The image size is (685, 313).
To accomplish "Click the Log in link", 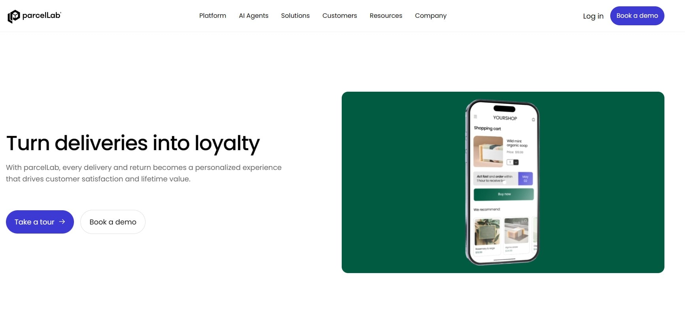I will pos(593,16).
